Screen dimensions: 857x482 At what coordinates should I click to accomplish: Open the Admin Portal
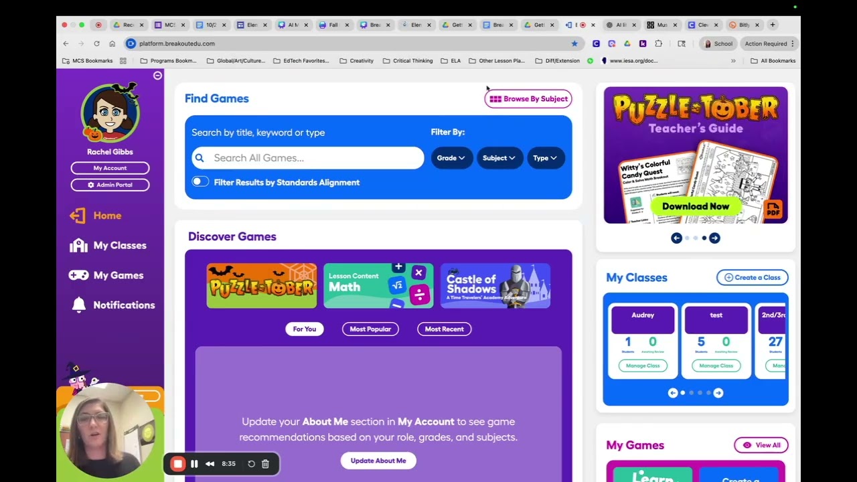click(110, 185)
